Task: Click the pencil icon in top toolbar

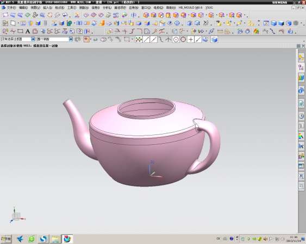Action: [58, 15]
